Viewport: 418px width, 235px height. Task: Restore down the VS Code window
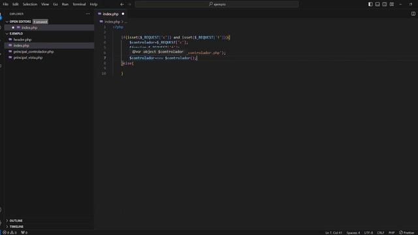click(411, 5)
